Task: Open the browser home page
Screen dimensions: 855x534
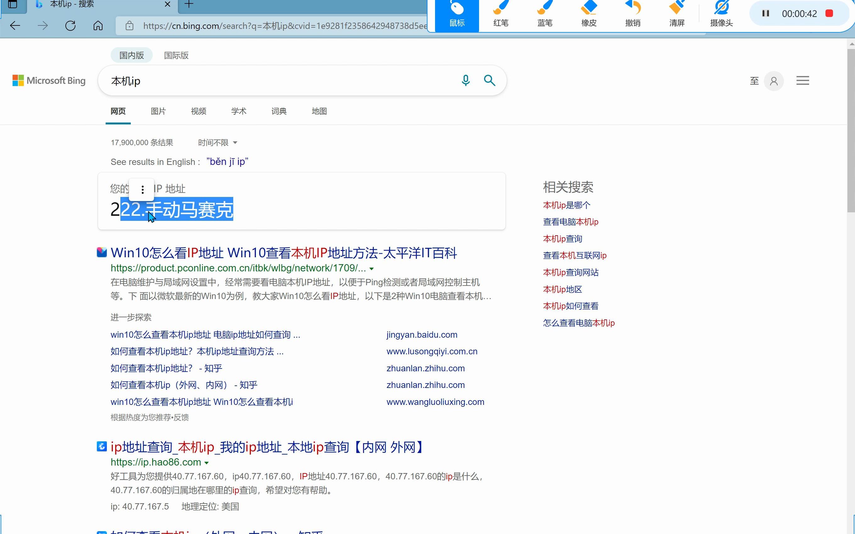Action: (x=98, y=25)
